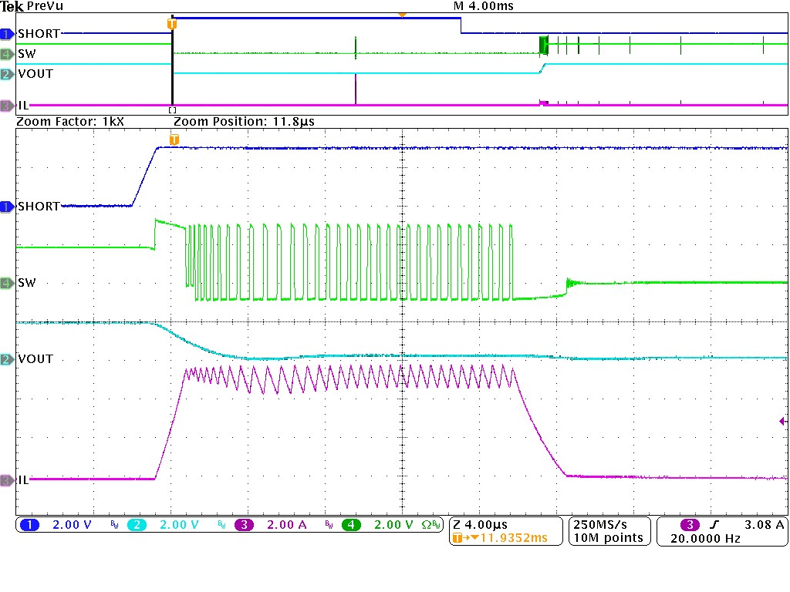Open the 250MS/s sample rate readout

tap(606, 524)
